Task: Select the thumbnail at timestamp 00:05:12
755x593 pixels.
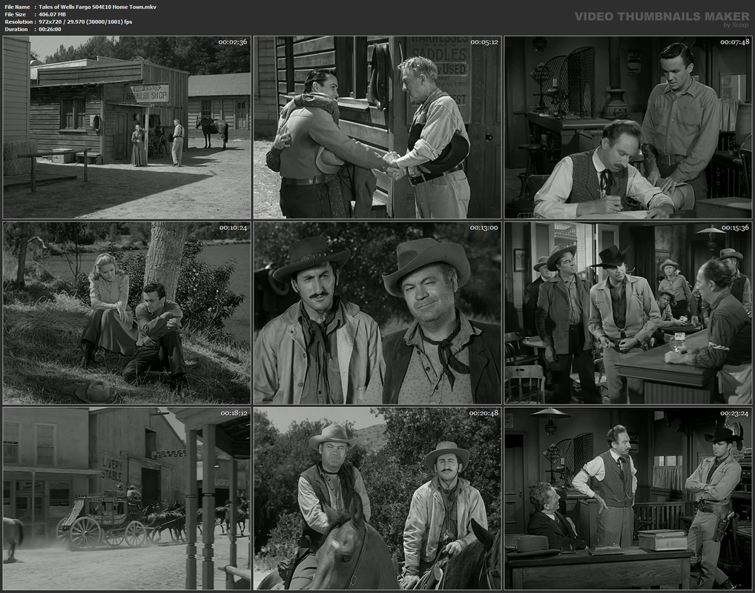Action: (x=377, y=127)
